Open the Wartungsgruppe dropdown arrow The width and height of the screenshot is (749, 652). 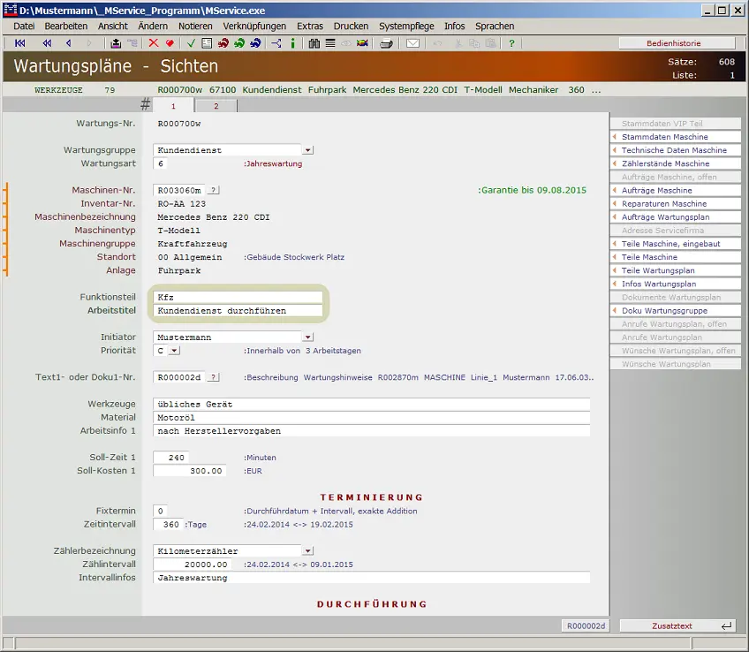(x=307, y=151)
